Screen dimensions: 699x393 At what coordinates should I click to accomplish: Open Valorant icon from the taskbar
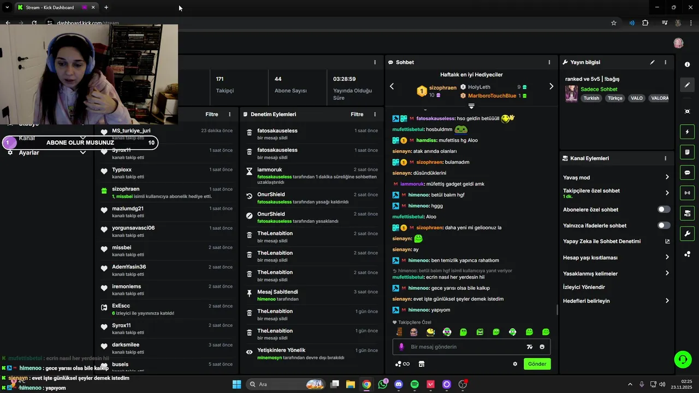pyautogui.click(x=430, y=384)
